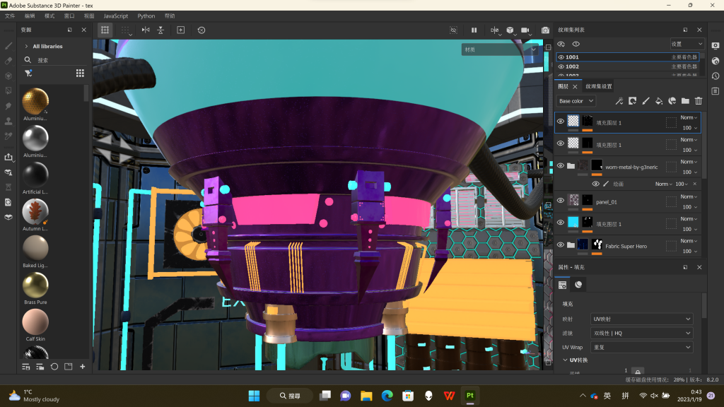Select the Clone stamp tool
The width and height of the screenshot is (724, 407).
coord(8,121)
